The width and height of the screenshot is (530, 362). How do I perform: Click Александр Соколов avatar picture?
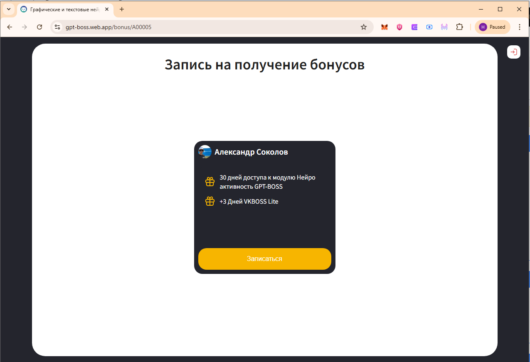pos(205,152)
